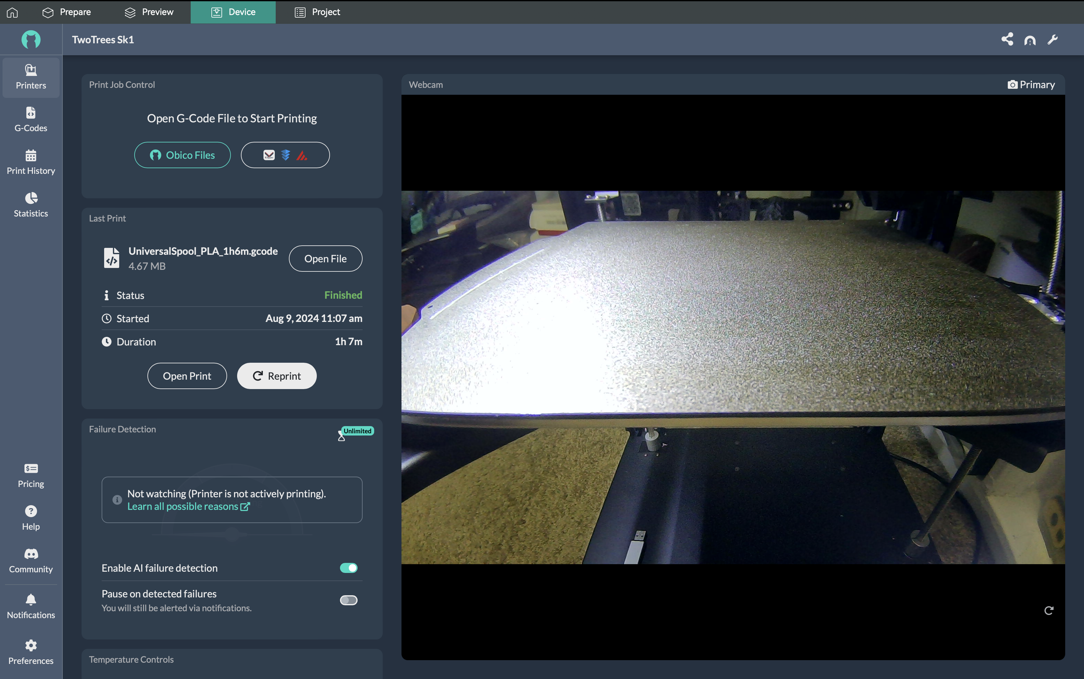Click the Reprint button
Viewport: 1084px width, 679px height.
pos(277,376)
